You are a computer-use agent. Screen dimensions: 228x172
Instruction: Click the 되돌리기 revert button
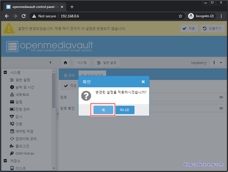click(x=213, y=28)
